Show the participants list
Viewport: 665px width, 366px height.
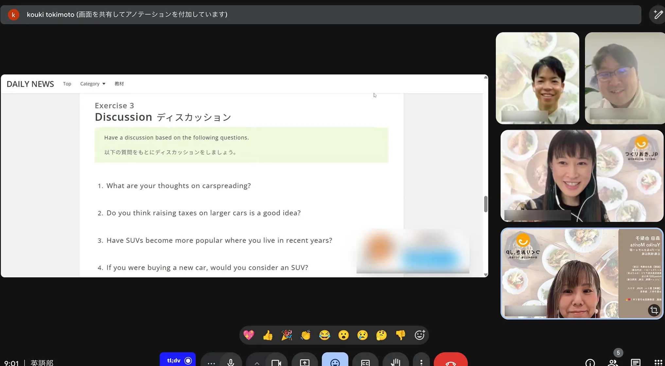click(x=613, y=363)
